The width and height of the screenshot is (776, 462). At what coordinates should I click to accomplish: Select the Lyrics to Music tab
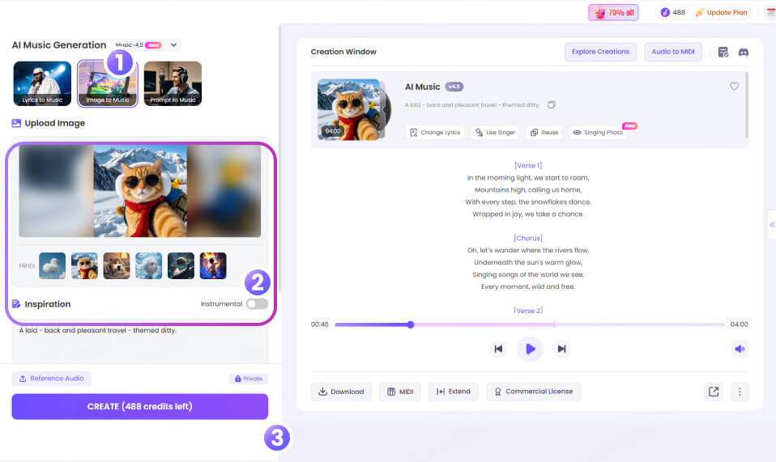coord(42,84)
